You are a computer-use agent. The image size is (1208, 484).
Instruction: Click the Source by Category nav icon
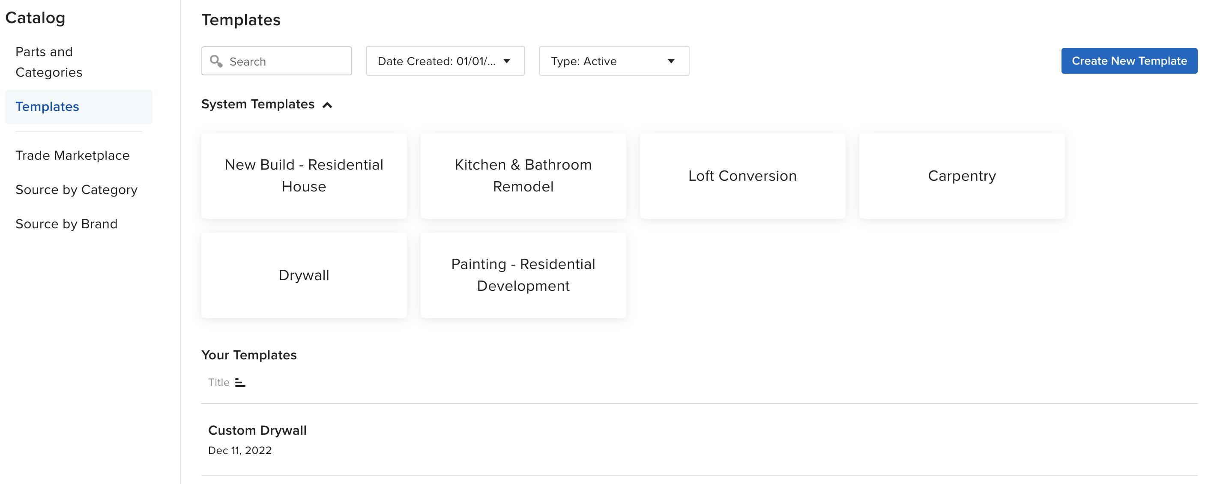tap(76, 189)
